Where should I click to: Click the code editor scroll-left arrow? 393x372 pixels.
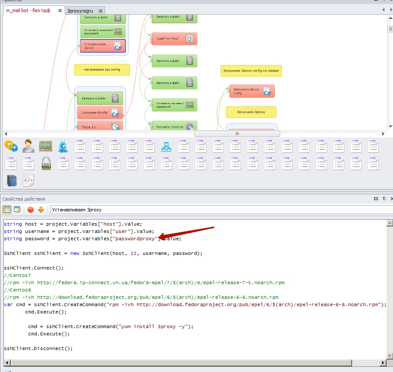point(7,363)
